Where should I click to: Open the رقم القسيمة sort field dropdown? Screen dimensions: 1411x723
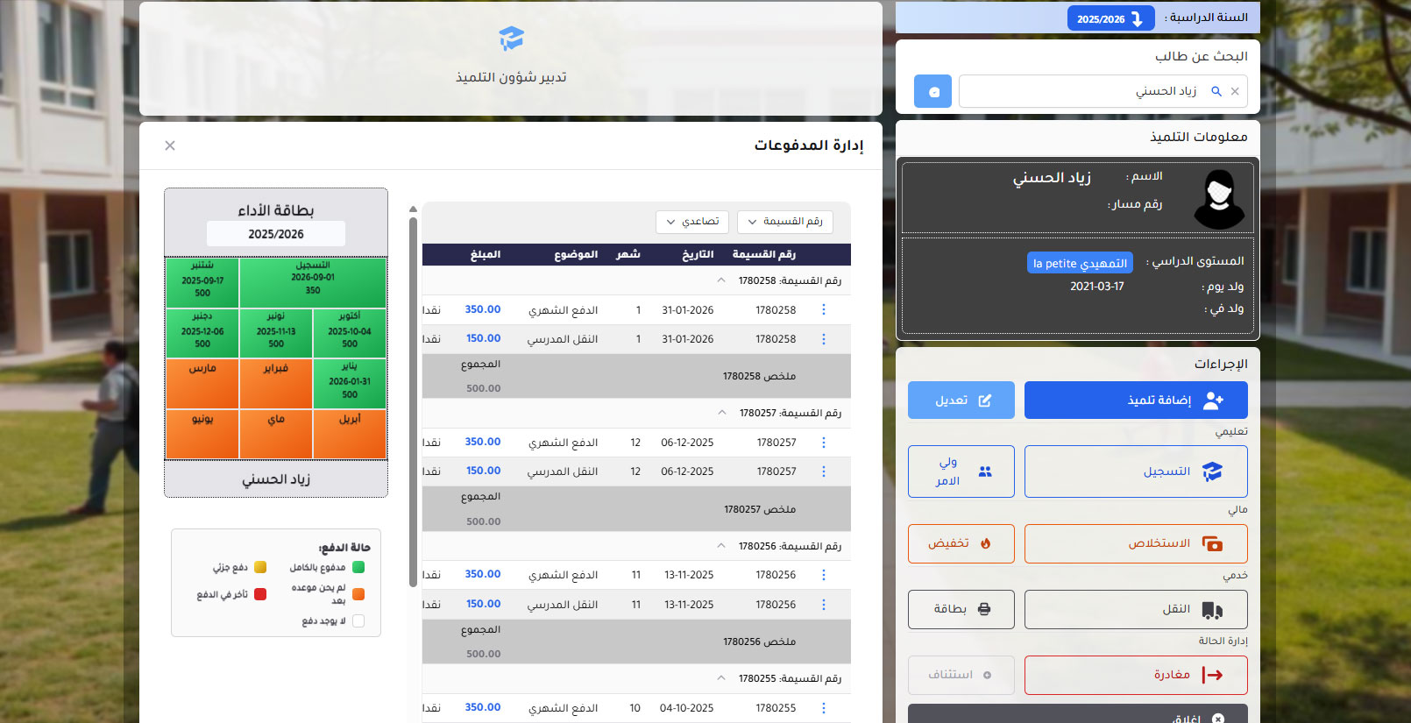[784, 222]
